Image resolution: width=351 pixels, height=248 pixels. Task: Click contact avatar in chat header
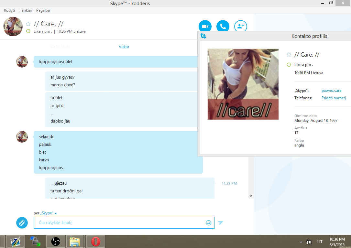(x=13, y=27)
